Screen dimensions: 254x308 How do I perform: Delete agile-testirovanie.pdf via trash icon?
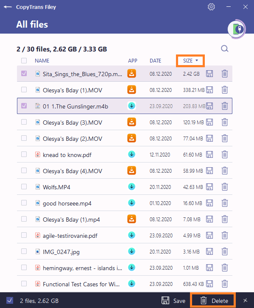225,235
